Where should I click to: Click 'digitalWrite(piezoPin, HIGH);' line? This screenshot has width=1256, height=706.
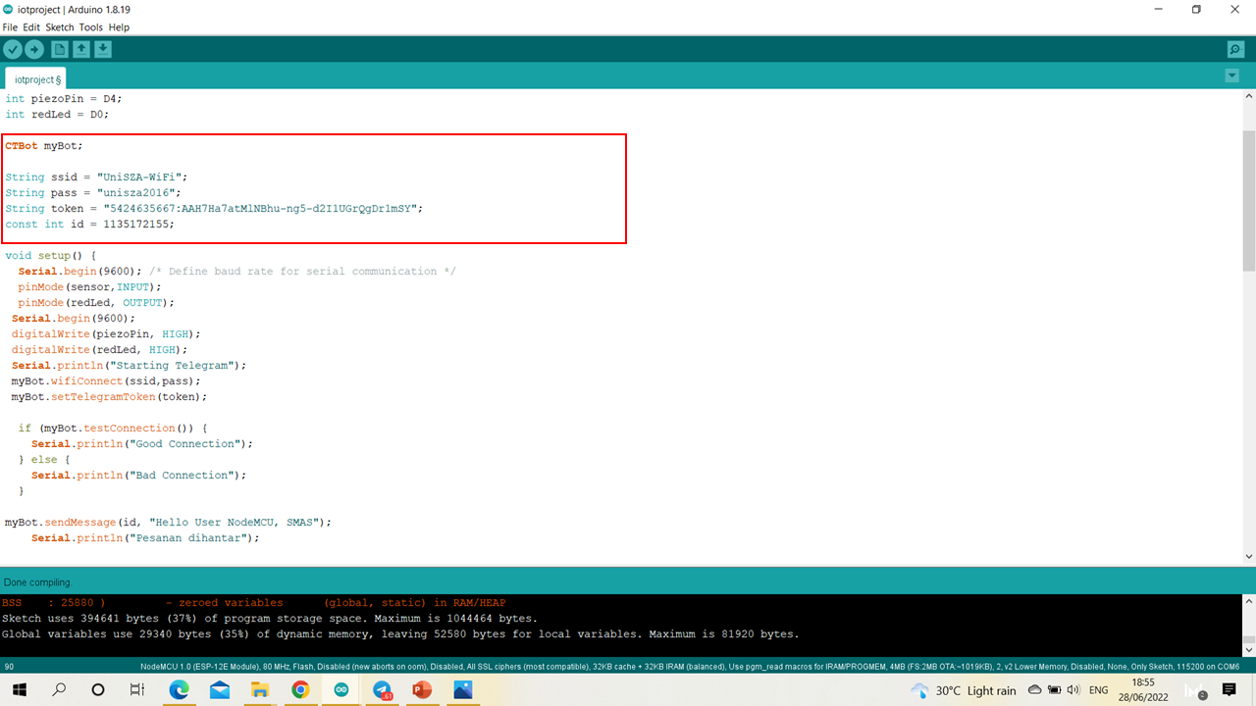[106, 334]
